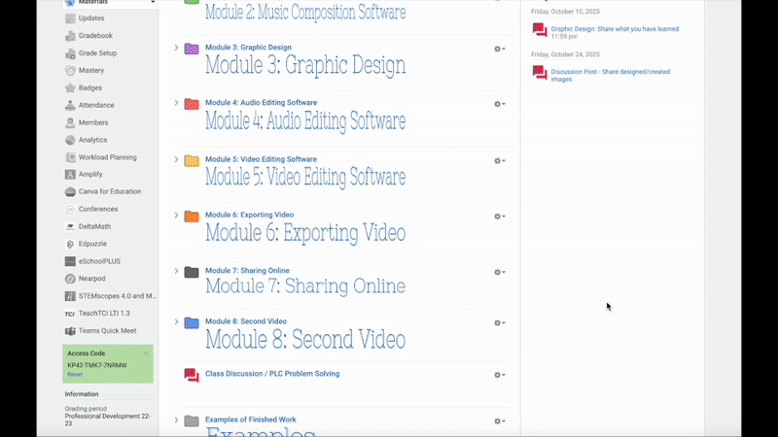Select Attendance in course menu
Viewport: 778px width, 437px height.
(96, 105)
